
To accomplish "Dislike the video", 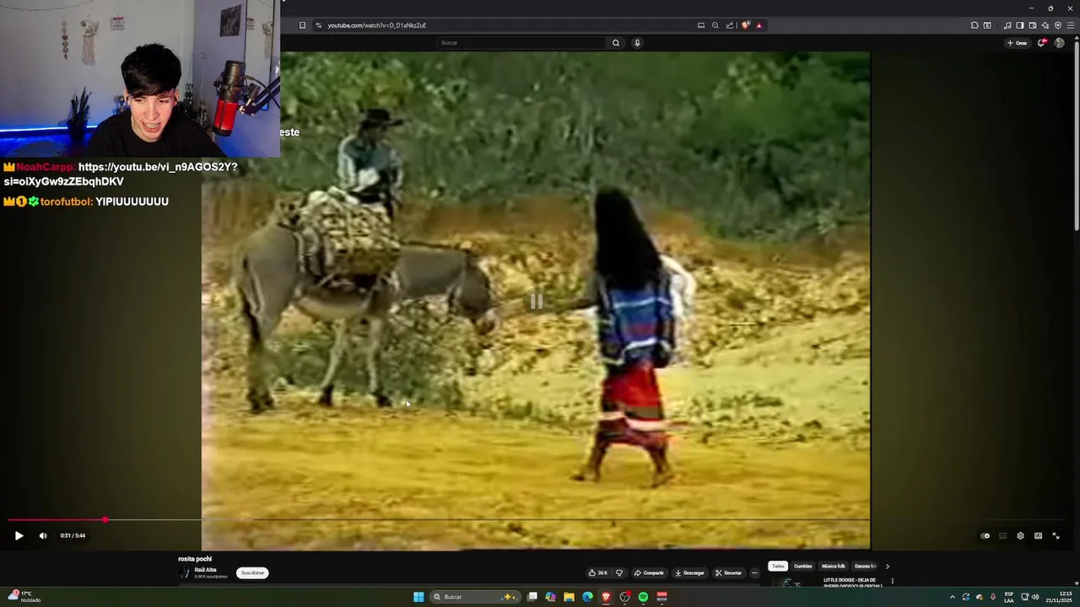I will [x=619, y=572].
